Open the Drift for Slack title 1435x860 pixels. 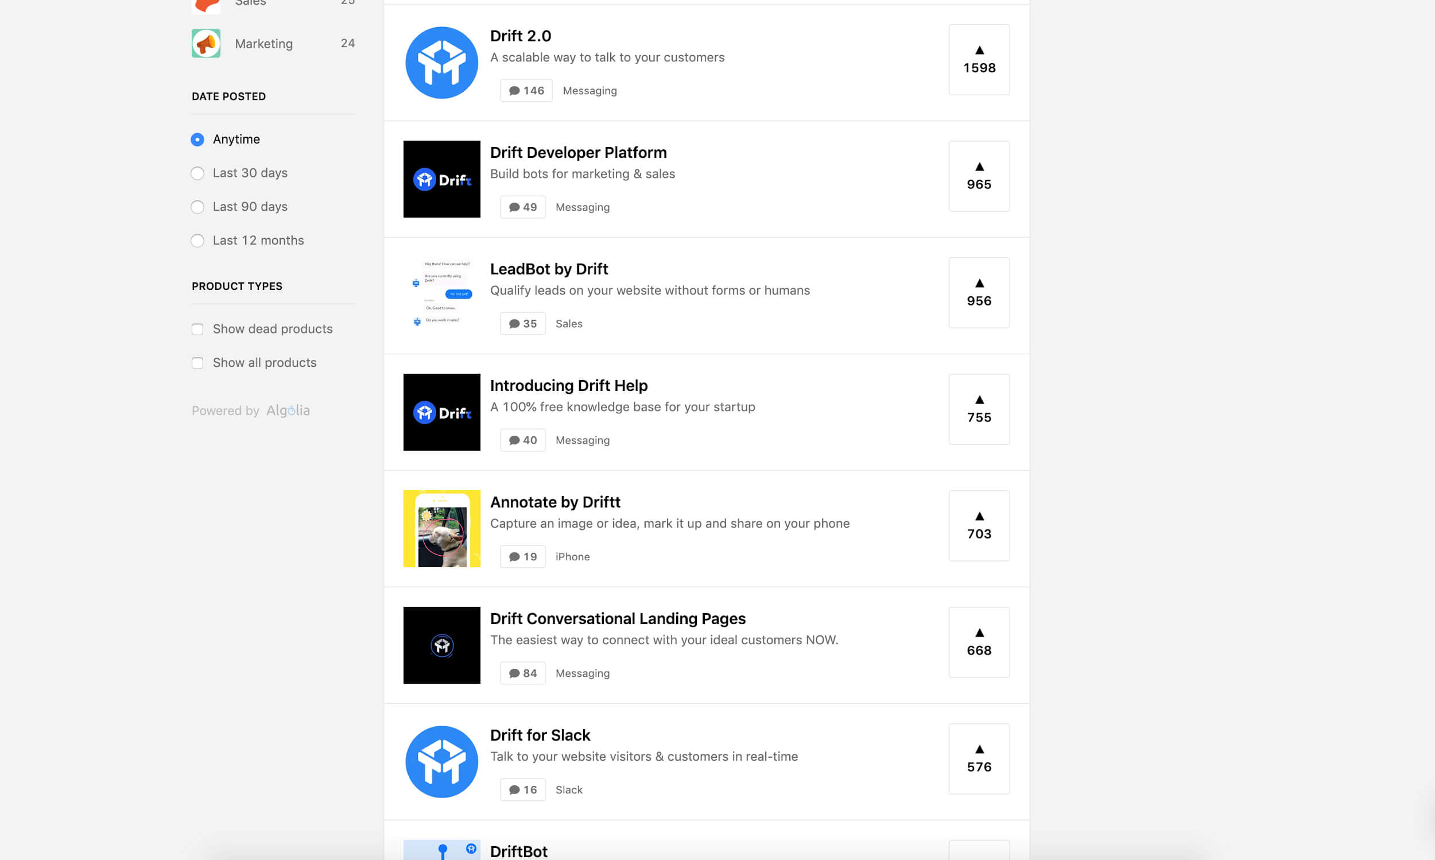[540, 735]
